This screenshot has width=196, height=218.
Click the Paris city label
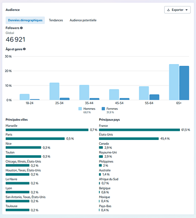coord(9,135)
